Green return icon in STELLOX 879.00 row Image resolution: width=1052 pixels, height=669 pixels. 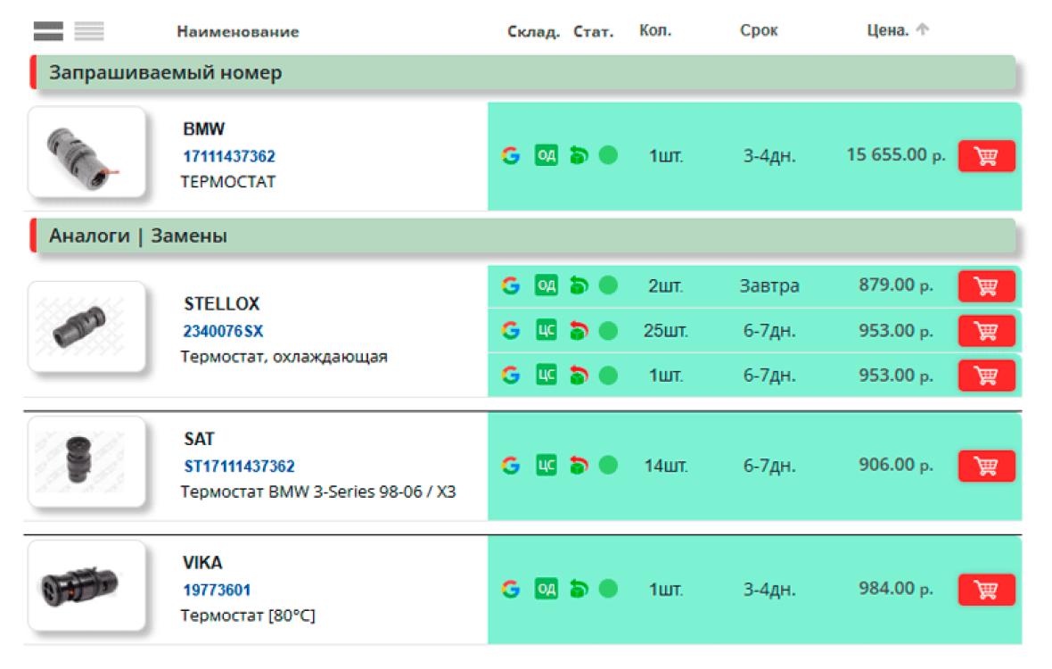click(x=579, y=285)
